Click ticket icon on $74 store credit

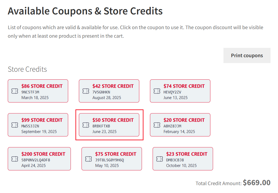click(157, 91)
